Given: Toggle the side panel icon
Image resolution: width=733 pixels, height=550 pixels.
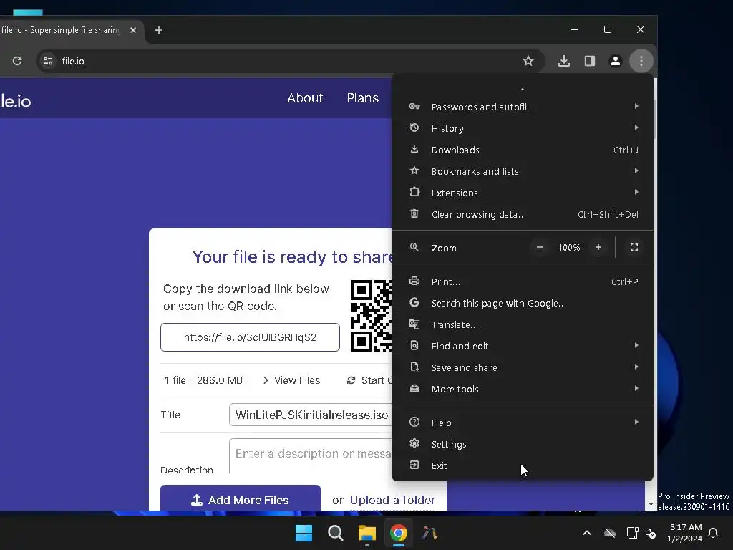Looking at the screenshot, I should click(590, 61).
